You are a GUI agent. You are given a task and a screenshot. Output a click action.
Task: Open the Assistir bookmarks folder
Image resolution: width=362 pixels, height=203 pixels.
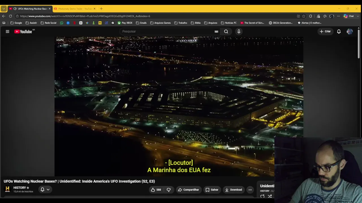tap(31, 23)
